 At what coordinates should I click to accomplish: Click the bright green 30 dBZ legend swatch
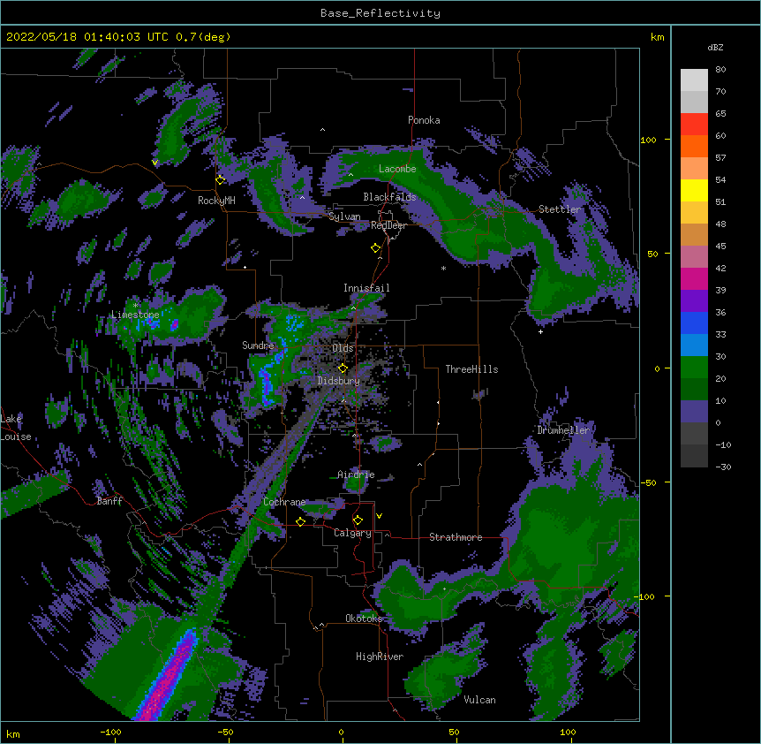click(694, 368)
